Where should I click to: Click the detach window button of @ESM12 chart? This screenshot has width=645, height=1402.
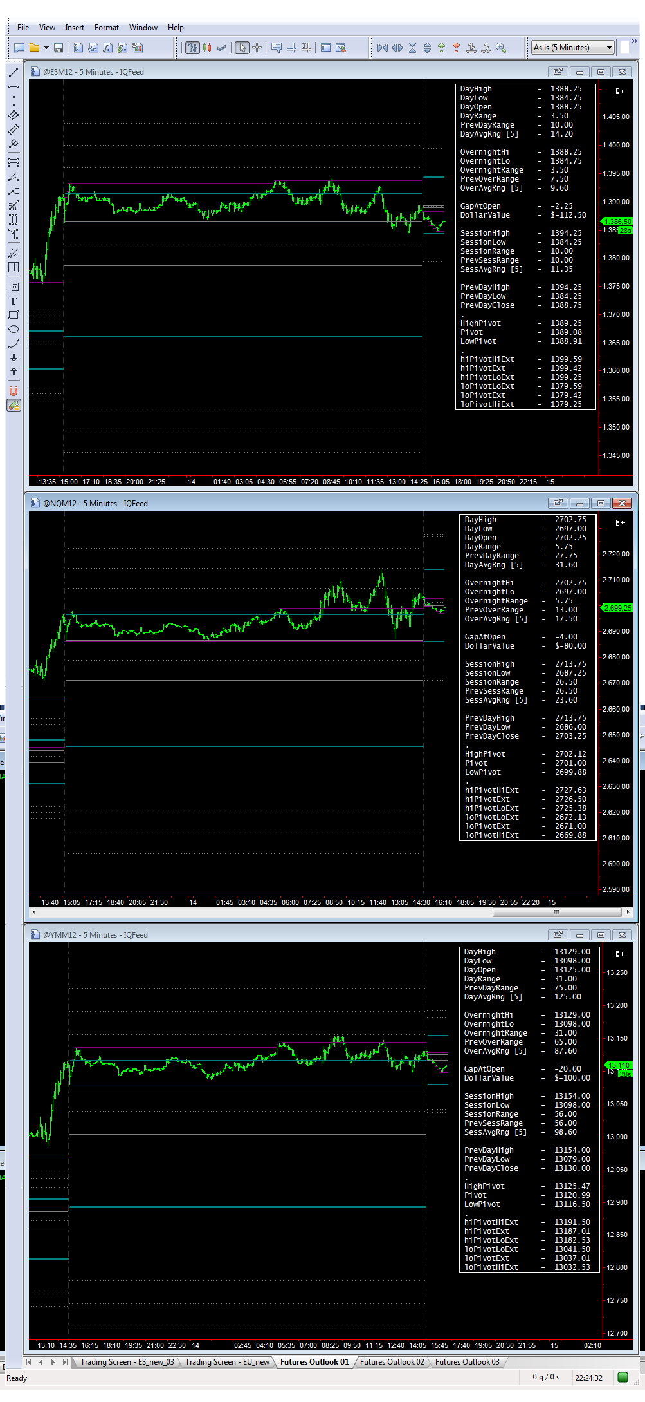click(558, 71)
